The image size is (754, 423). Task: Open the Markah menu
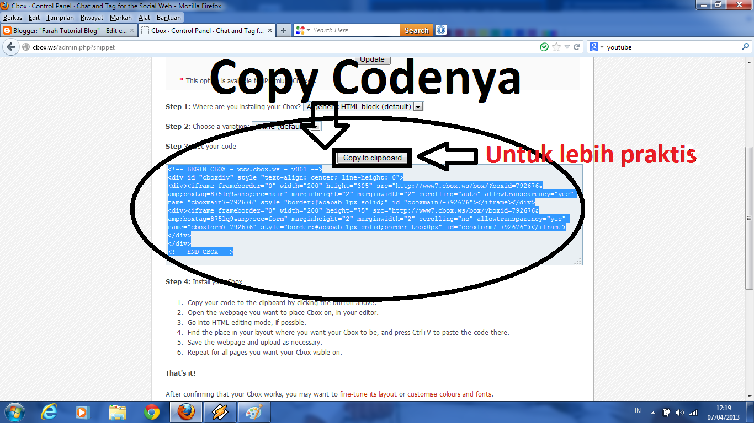click(121, 18)
